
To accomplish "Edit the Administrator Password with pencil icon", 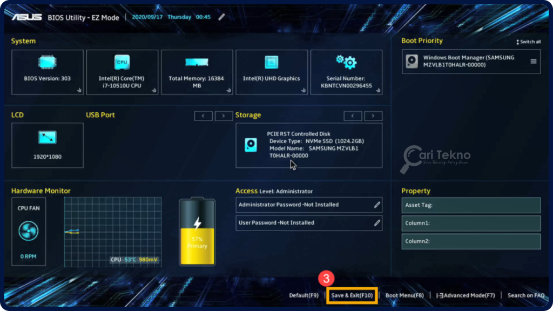I will pyautogui.click(x=377, y=205).
